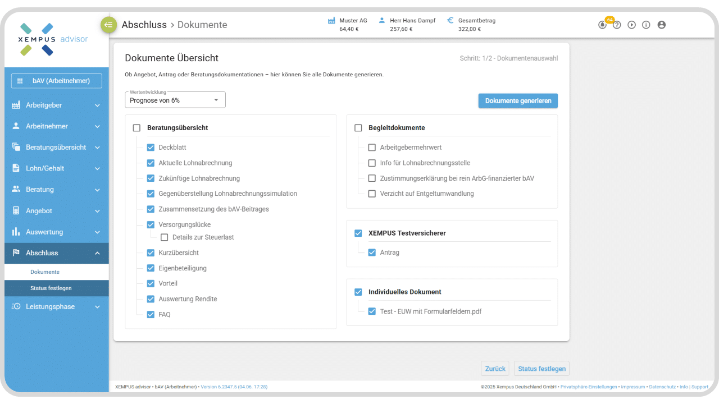The image size is (719, 404).
Task: Open the Wertentwicklung Prognose dropdown
Action: (175, 100)
